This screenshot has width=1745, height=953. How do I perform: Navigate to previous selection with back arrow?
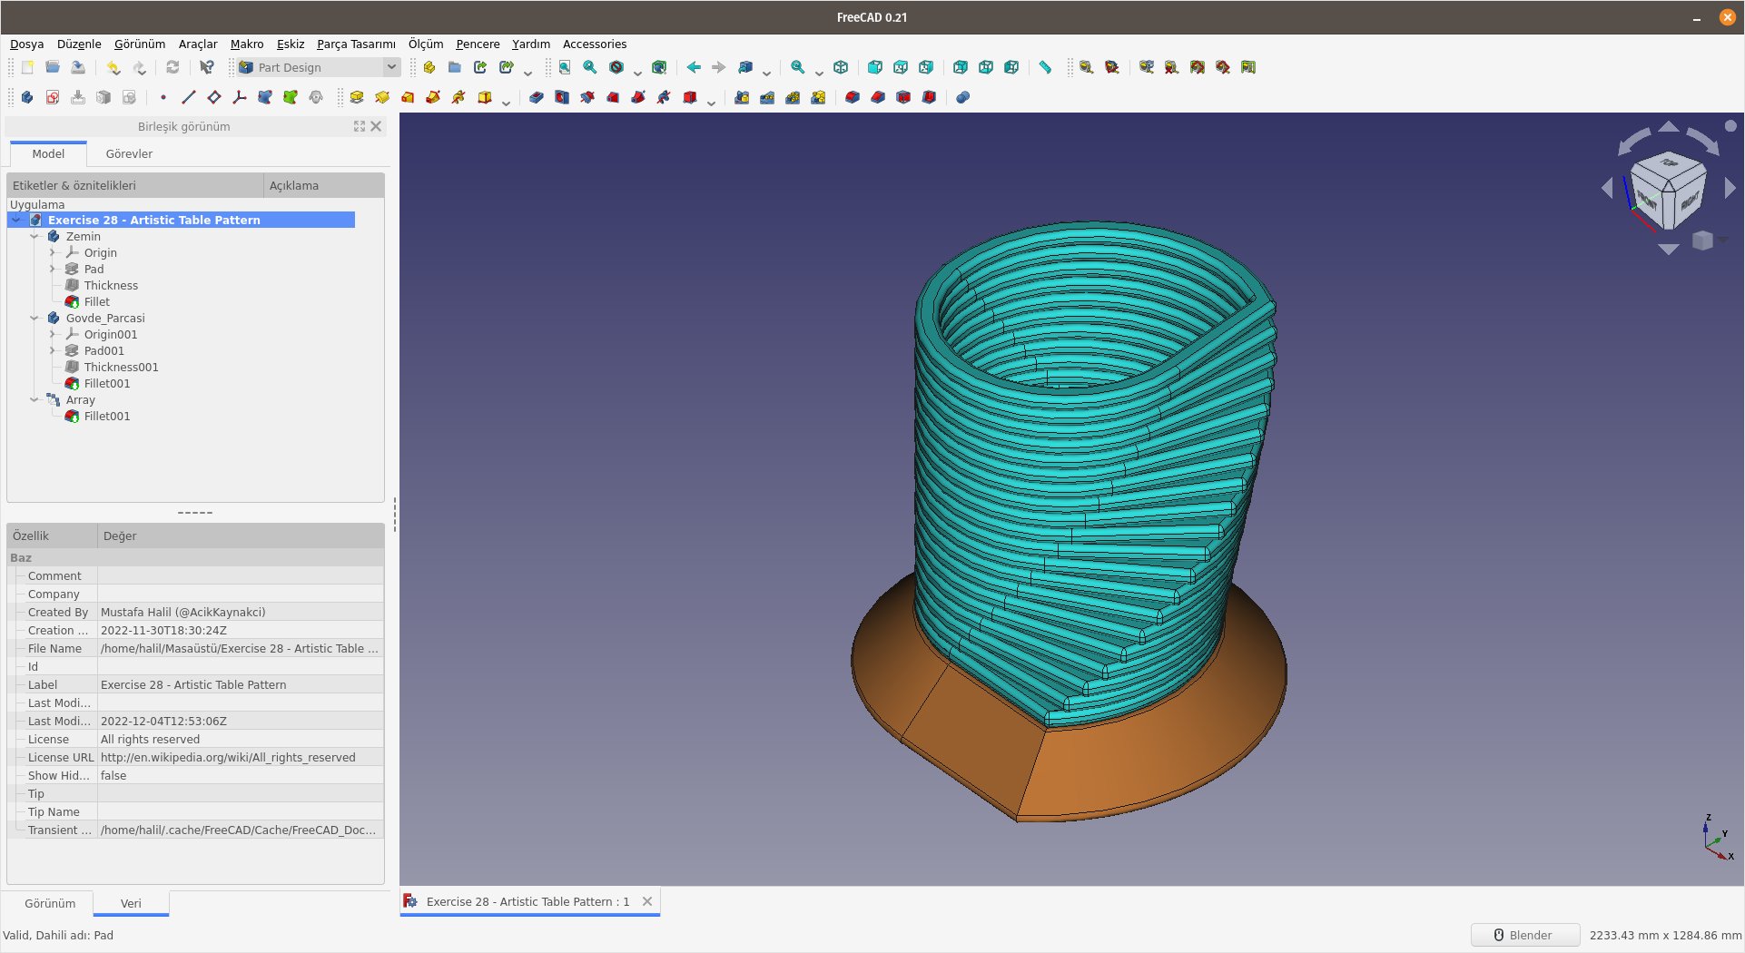point(694,67)
